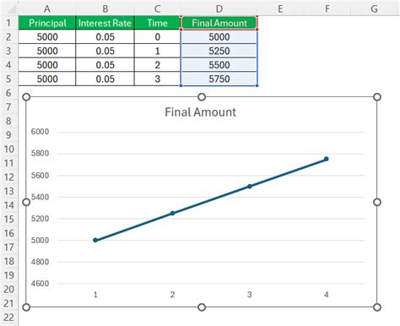Select row 22 header

8,318
